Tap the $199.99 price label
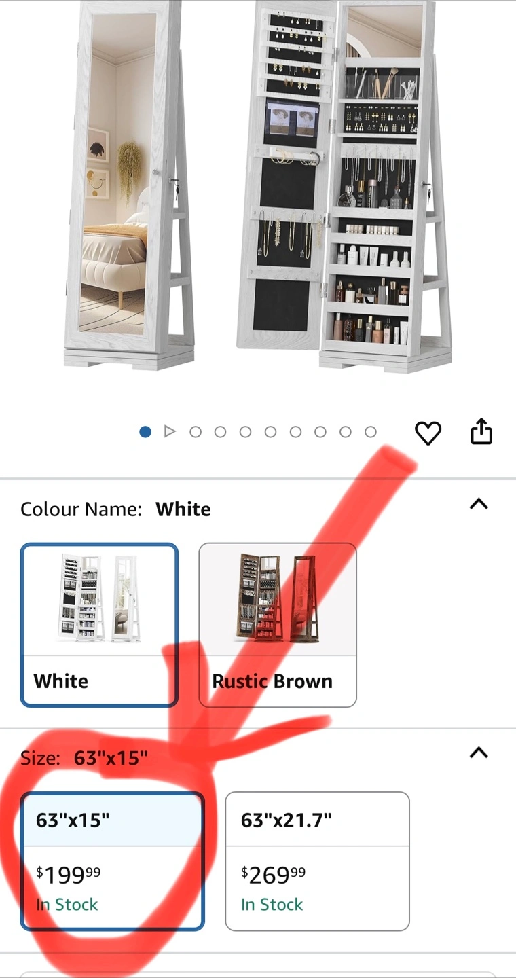The image size is (516, 978). [68, 875]
